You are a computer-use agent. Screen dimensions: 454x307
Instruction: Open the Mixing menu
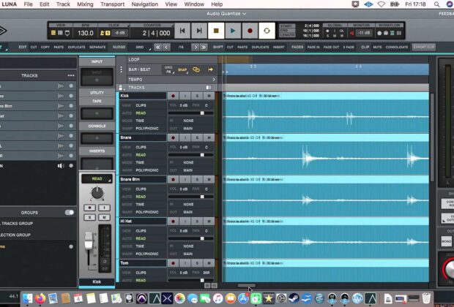tap(85, 4)
